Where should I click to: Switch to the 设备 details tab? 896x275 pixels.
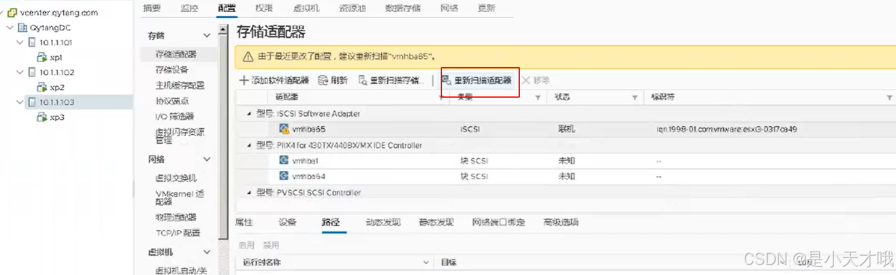point(288,222)
